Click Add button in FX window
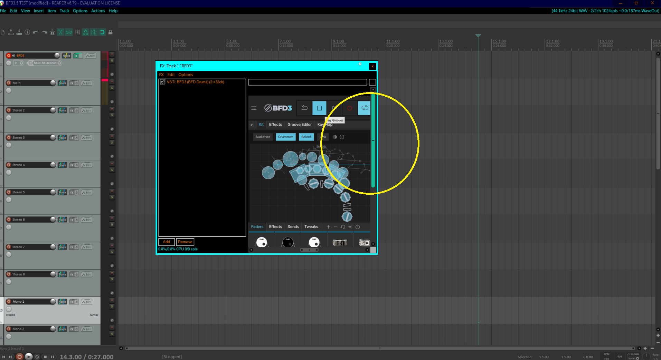 [167, 242]
